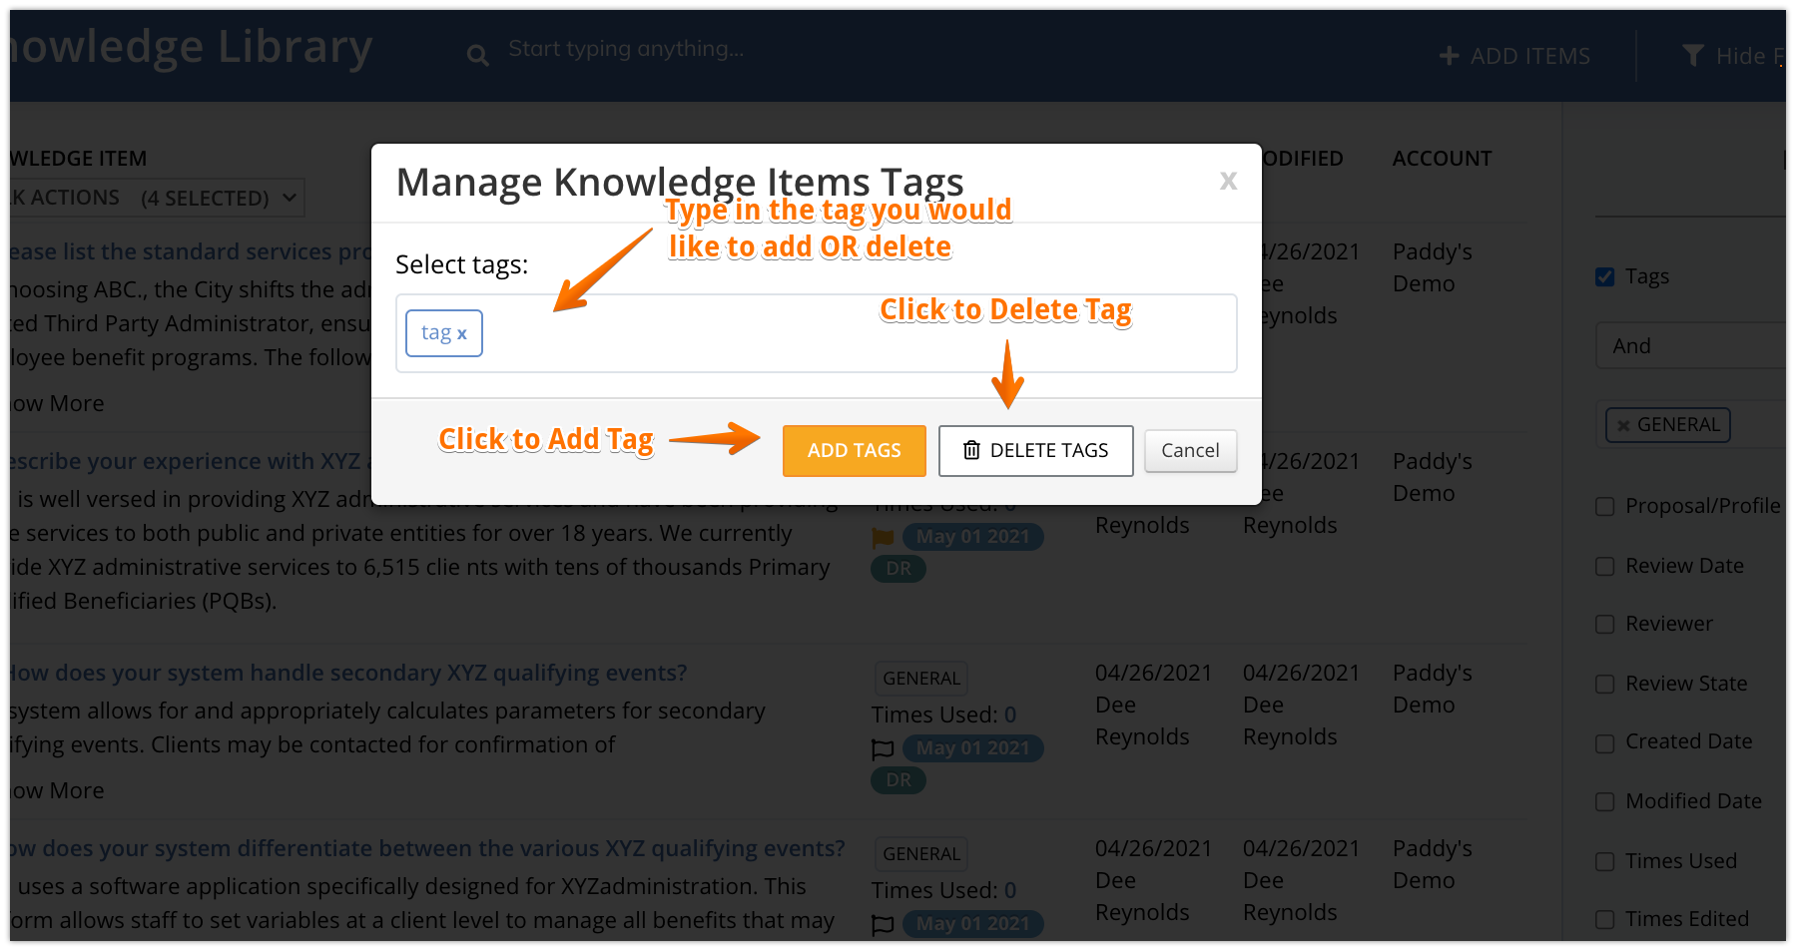This screenshot has width=1796, height=951.
Task: Uncheck the Tags filter checkbox
Action: [1605, 276]
